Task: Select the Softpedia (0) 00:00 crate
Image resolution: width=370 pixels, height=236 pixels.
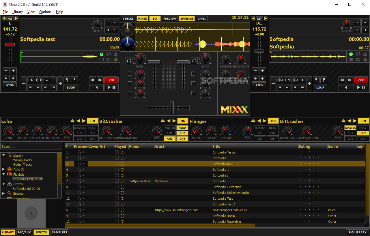Action: point(26,189)
